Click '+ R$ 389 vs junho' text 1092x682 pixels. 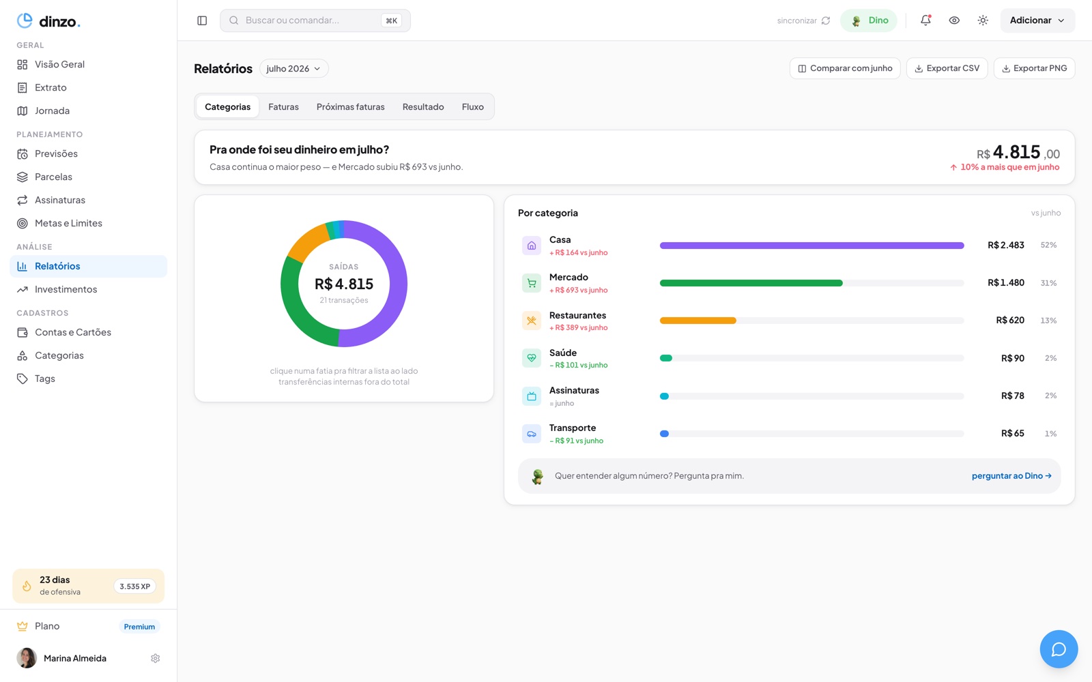[578, 328]
